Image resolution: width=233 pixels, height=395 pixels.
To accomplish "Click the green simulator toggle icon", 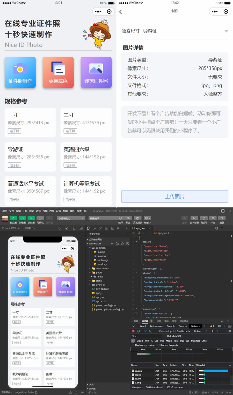I will point(13,218).
